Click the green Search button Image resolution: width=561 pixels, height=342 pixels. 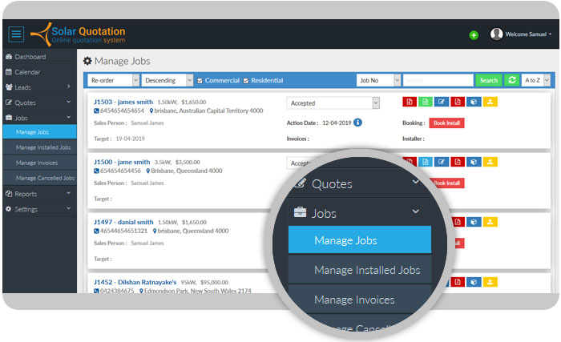tap(488, 80)
